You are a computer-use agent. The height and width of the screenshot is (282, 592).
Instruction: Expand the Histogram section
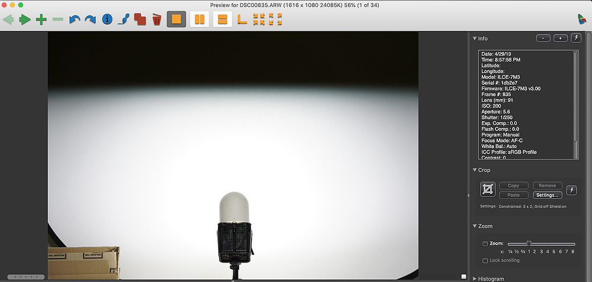click(x=475, y=279)
